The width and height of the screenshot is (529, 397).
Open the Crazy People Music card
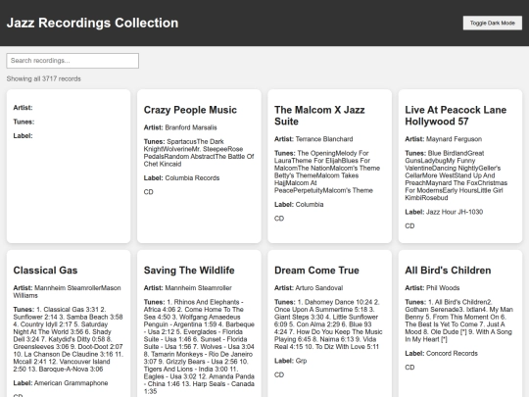click(199, 166)
